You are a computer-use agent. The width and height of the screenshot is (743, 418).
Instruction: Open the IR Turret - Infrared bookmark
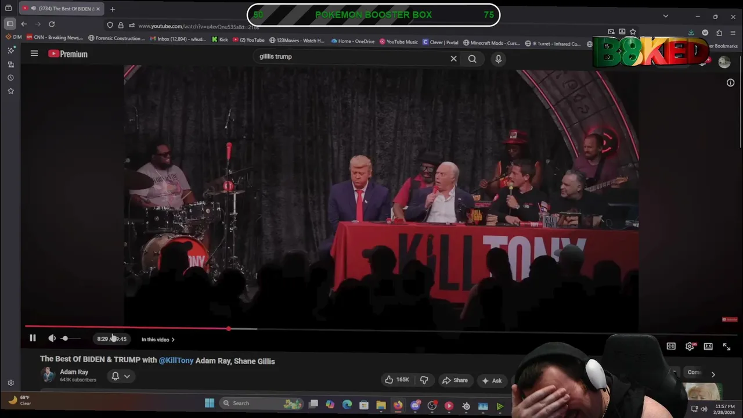(x=553, y=44)
